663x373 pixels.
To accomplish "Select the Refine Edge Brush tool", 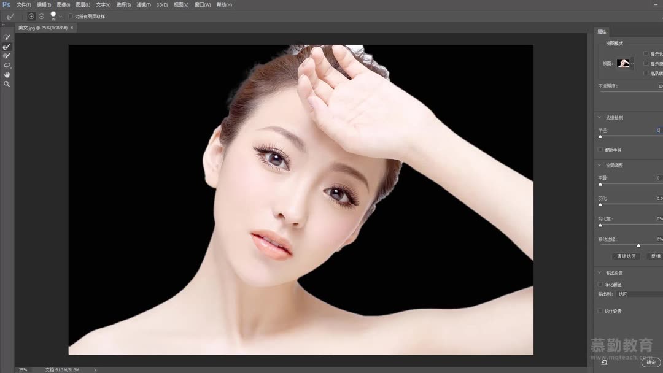I will point(7,47).
